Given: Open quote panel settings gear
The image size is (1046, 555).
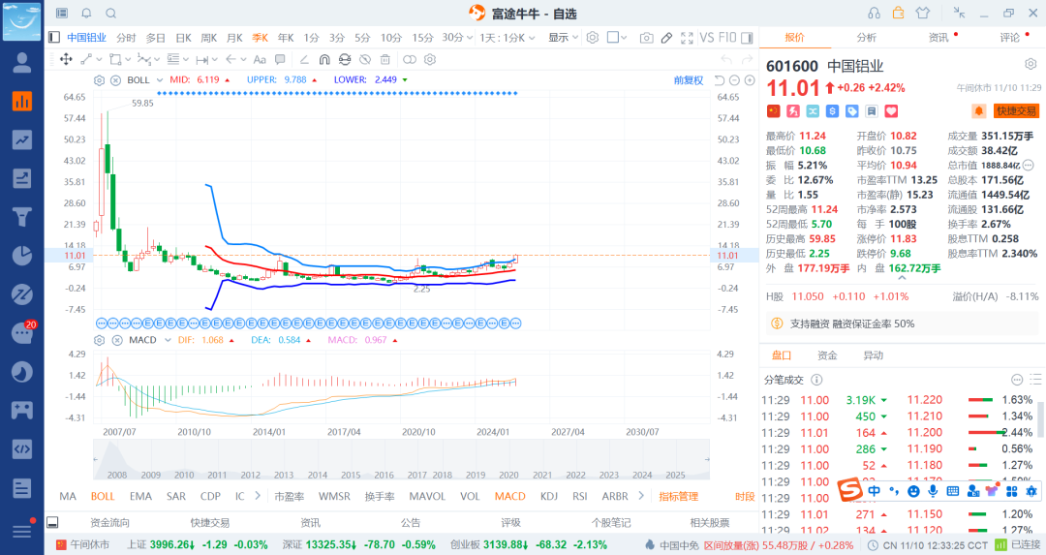Looking at the screenshot, I should coord(1031,64).
